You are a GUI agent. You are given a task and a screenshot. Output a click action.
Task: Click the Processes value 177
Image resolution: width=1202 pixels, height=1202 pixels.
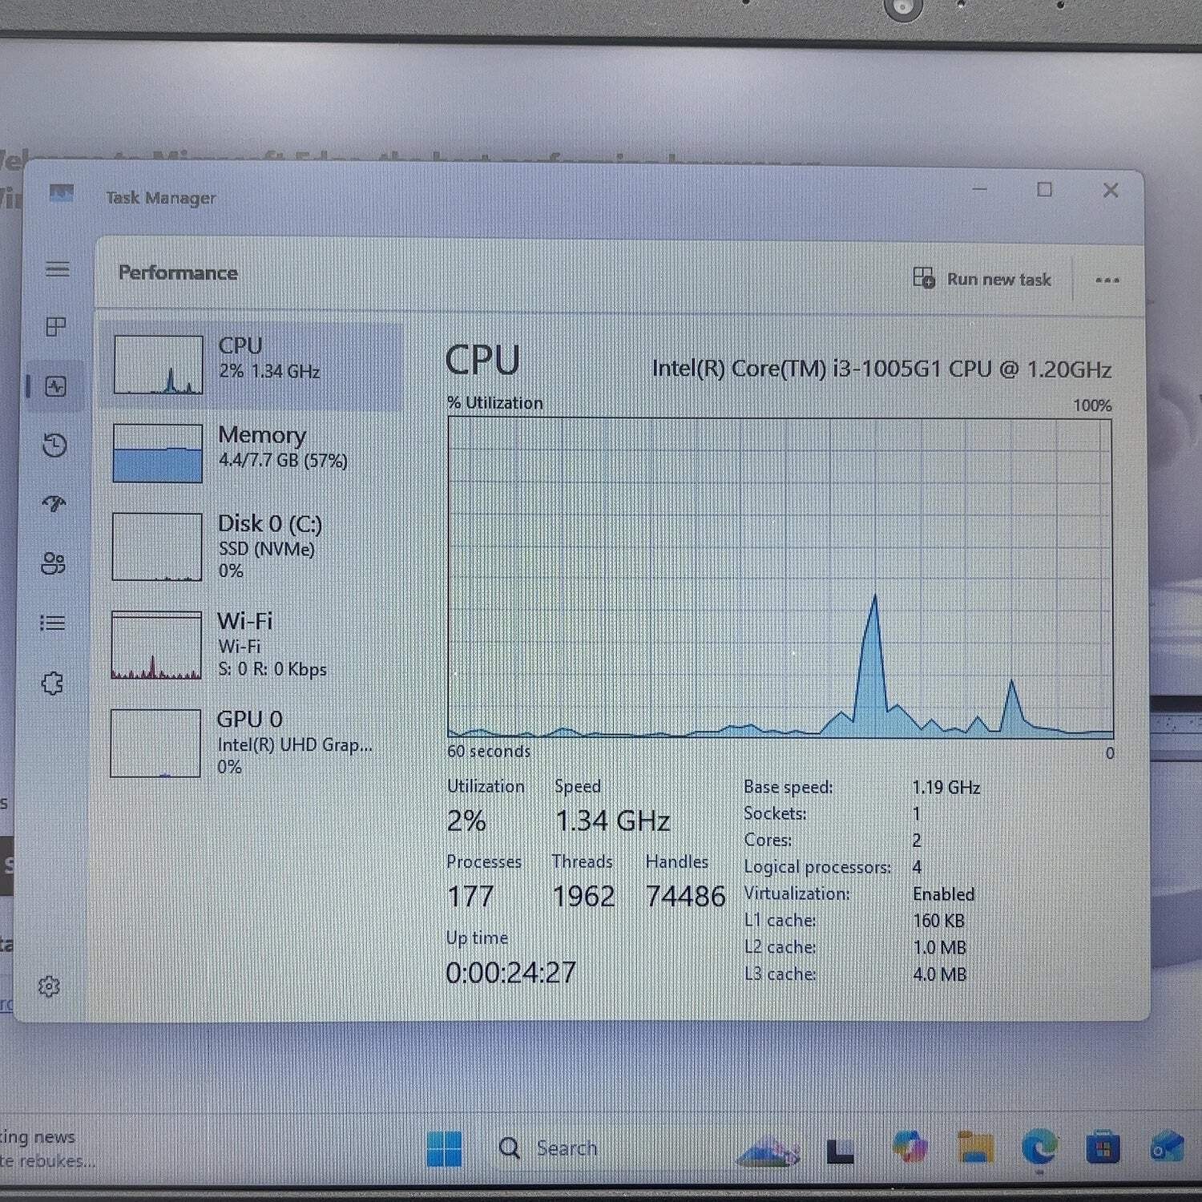coord(470,896)
